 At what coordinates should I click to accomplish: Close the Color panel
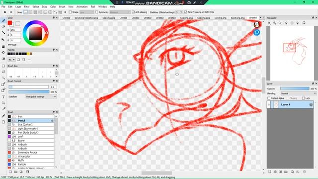57,18
